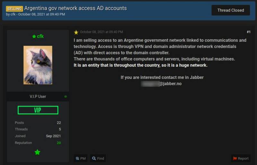The width and height of the screenshot is (257, 165).
Task: Click the green VIP badge
Action: 38,110
